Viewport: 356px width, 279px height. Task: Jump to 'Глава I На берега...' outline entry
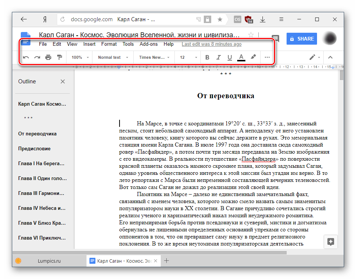41,163
